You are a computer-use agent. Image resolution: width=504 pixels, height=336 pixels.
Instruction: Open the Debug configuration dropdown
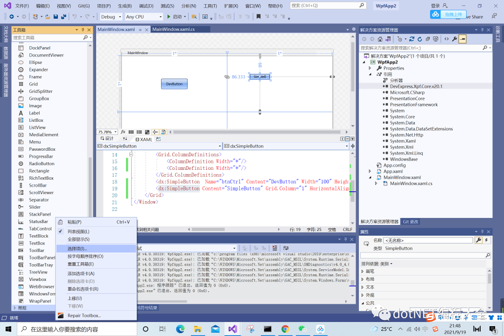(119, 16)
